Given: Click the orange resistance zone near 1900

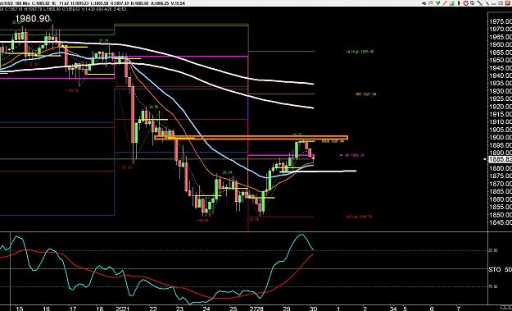Looking at the screenshot, I should [251, 138].
